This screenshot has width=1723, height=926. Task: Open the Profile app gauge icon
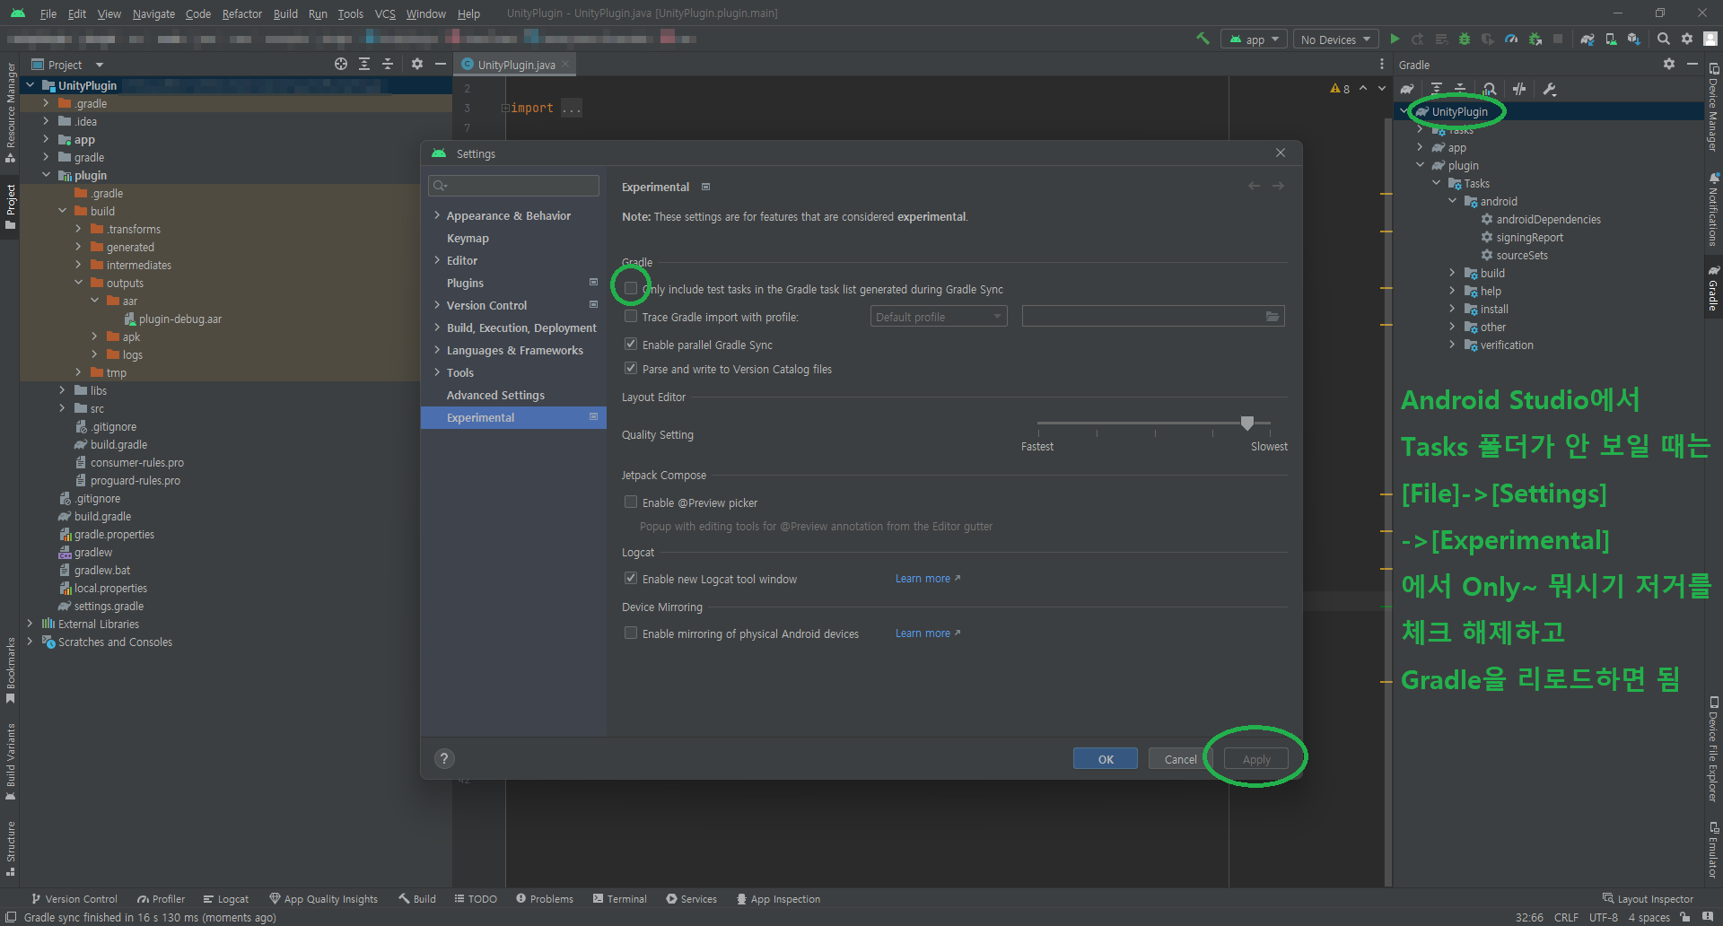coord(1511,39)
